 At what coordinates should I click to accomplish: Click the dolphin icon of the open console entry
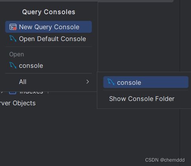click(13, 65)
